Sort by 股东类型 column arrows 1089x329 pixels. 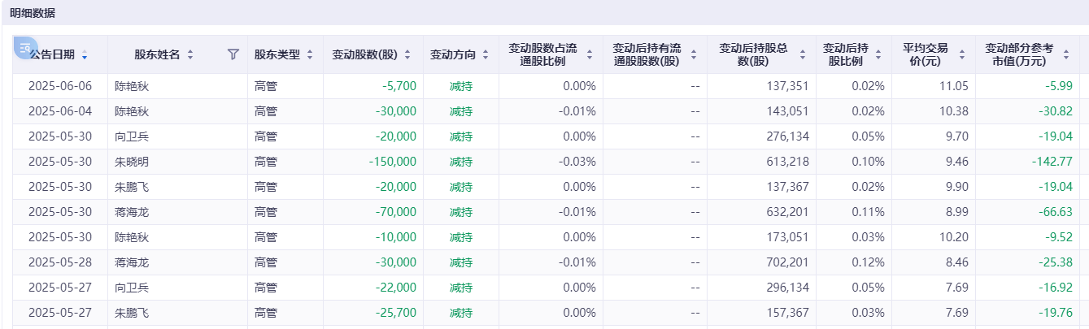point(310,55)
